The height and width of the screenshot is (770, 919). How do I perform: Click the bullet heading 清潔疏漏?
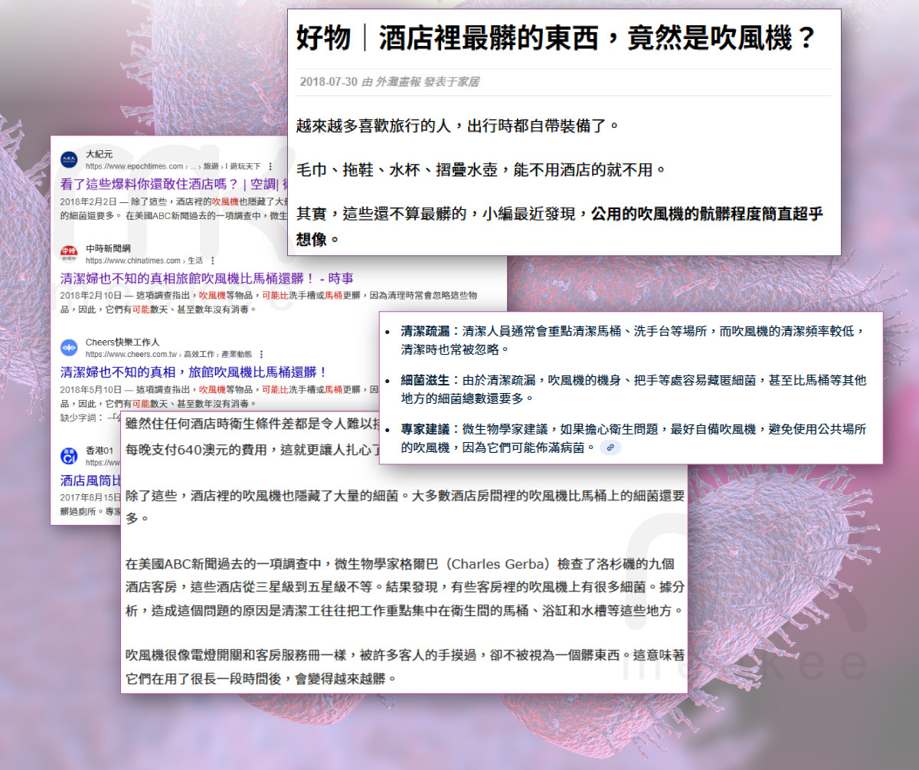tap(425, 333)
